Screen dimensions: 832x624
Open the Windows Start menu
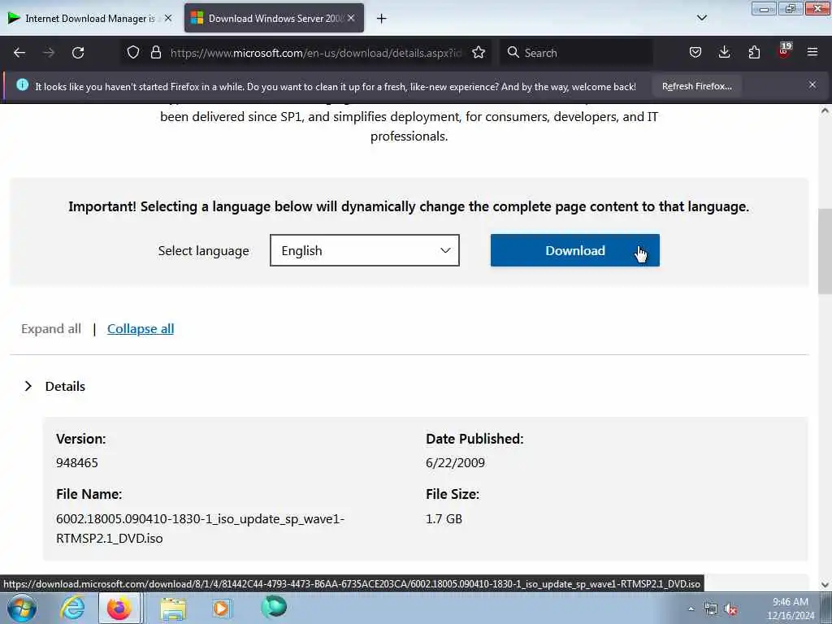coord(22,608)
